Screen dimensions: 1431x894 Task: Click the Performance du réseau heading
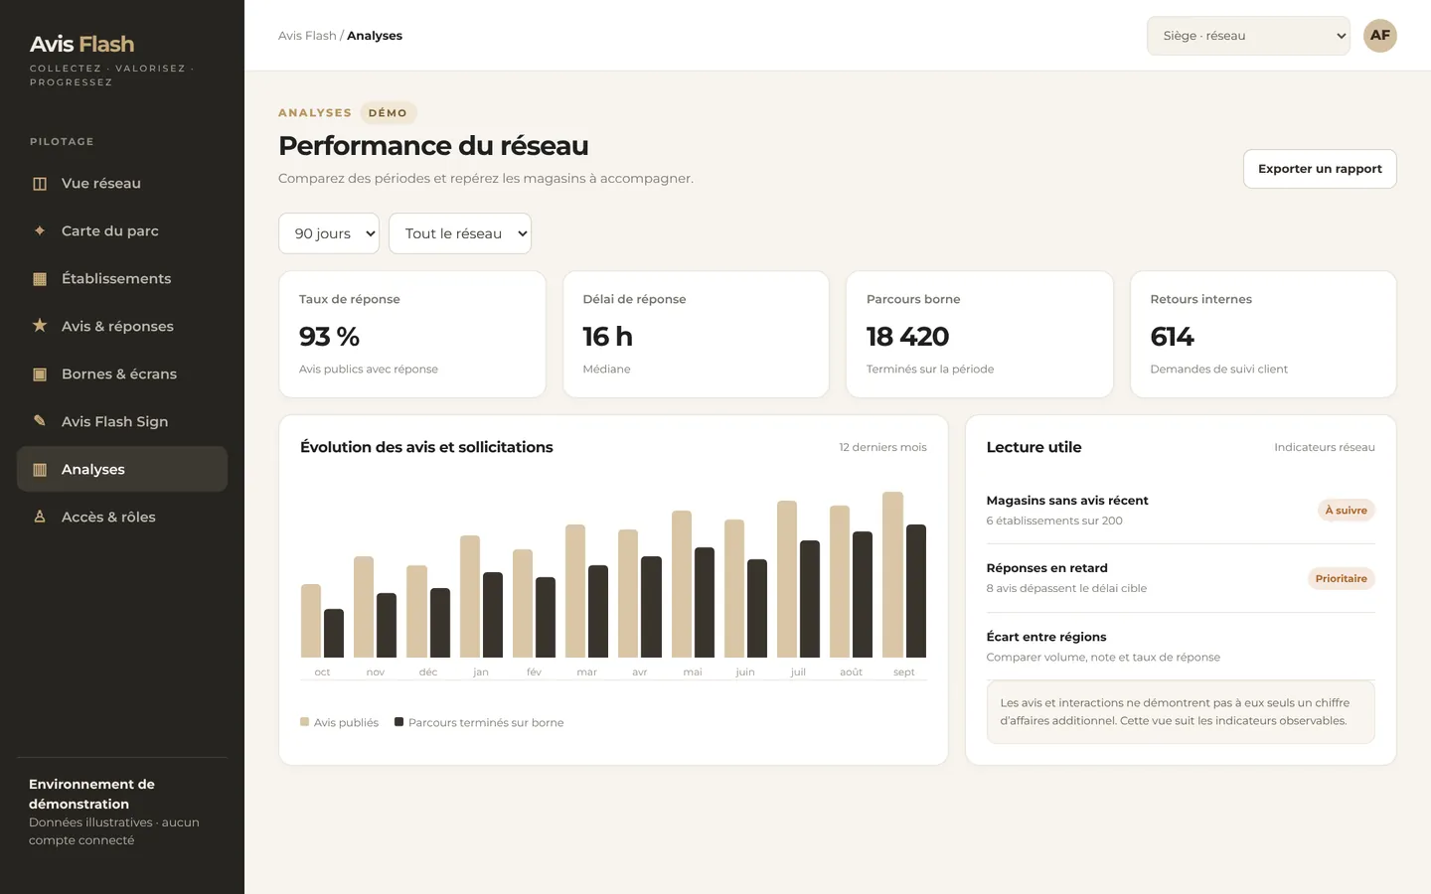pos(433,146)
